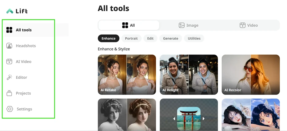Select the Edit filter chip
The width and height of the screenshot is (287, 131).
[150, 38]
